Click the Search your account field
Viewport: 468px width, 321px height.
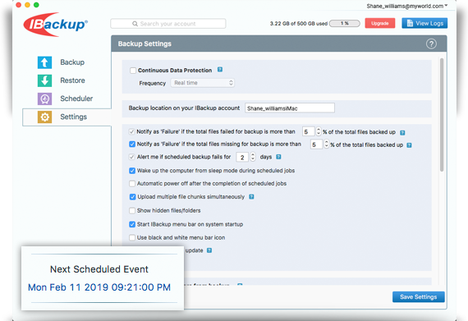click(168, 24)
